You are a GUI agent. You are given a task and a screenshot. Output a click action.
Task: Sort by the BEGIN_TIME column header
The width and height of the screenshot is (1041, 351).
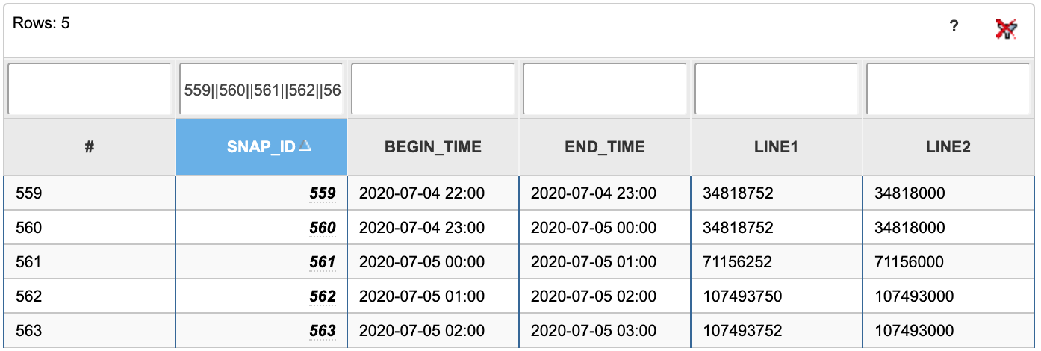point(433,147)
